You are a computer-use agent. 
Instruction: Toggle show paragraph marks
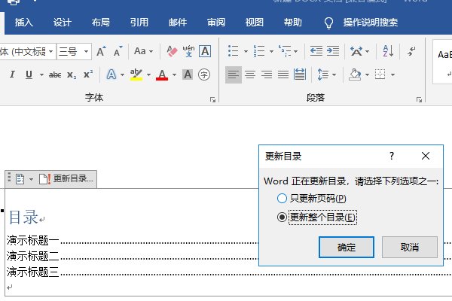[x=411, y=51]
